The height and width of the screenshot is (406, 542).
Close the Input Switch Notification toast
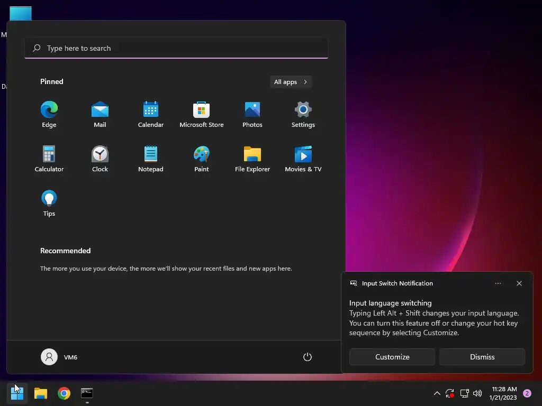pyautogui.click(x=519, y=283)
